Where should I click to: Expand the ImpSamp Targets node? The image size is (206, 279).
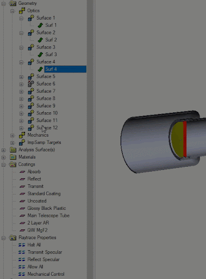[12, 143]
